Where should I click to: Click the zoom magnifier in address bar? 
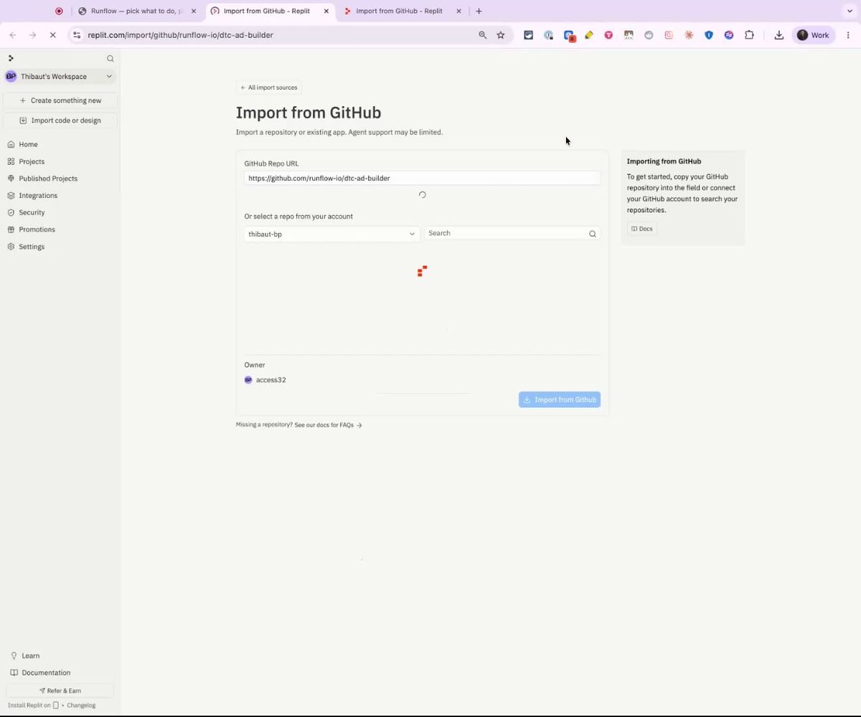[483, 35]
